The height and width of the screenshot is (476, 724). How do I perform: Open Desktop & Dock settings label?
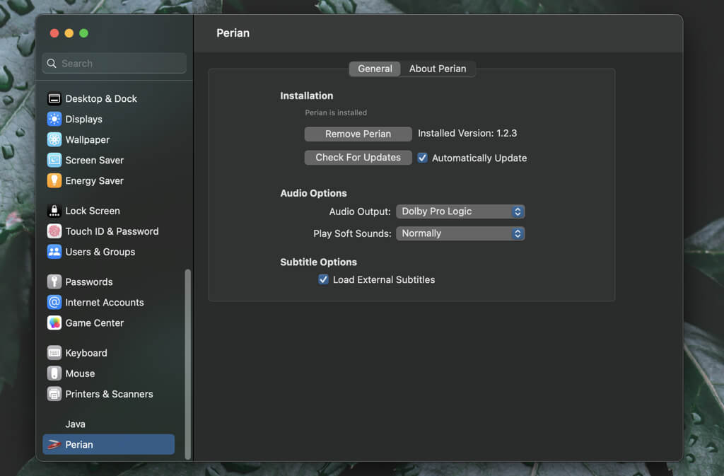pos(101,98)
